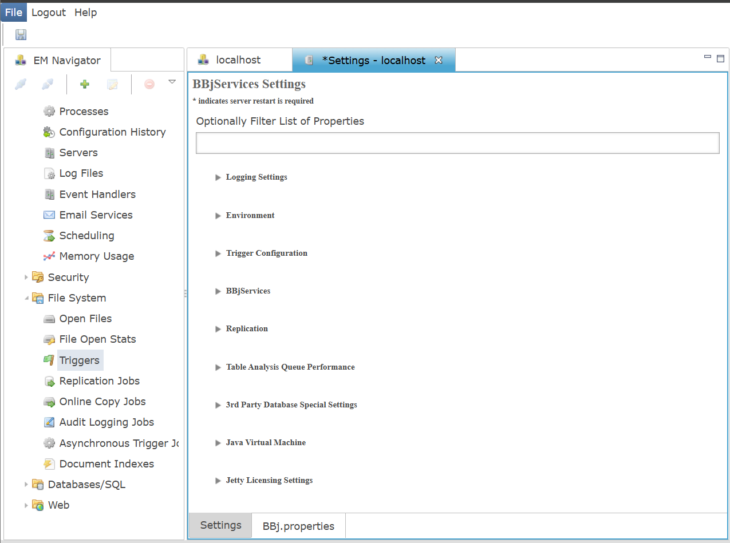Click the red Remove icon in navigator toolbar
Screen dimensions: 730x543
tap(149, 84)
